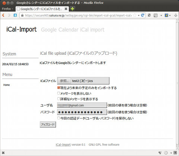
Task: Click the S square icon in status bar
Action: [x=175, y=153]
